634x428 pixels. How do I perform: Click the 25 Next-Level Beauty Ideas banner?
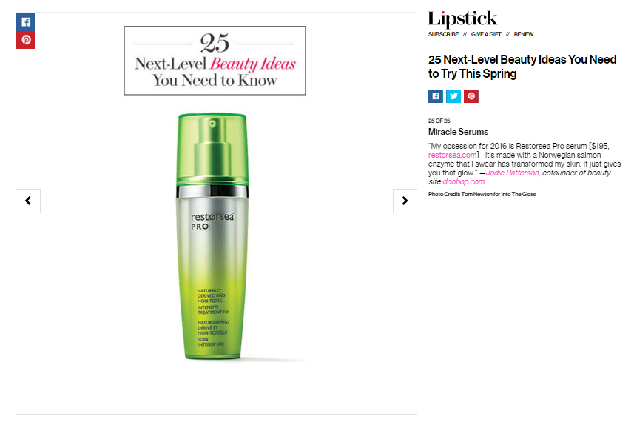[x=215, y=61]
